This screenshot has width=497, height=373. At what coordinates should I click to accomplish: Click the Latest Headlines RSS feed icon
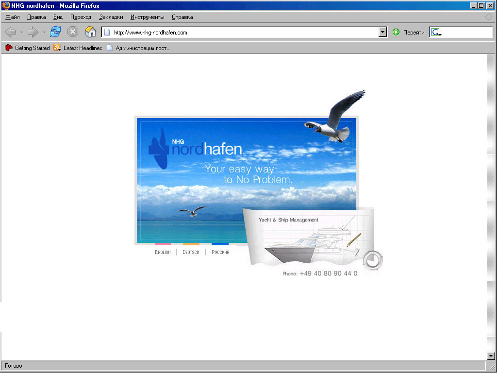point(57,48)
